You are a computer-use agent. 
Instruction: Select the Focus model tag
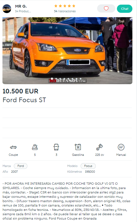click(x=88, y=166)
